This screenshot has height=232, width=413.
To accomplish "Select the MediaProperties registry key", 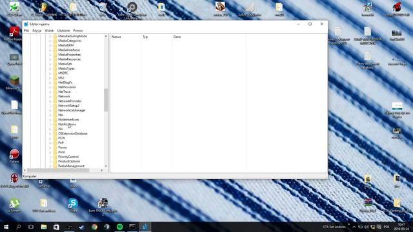I will 69,55.
